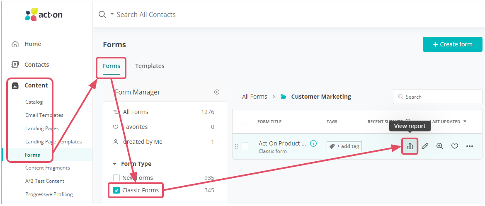Screen dimensions: 485x206
Task: Click the info icon next to Act-On Product
Action: coord(313,143)
